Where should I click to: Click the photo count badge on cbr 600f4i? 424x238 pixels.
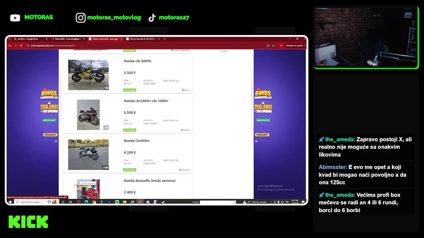tap(106, 88)
